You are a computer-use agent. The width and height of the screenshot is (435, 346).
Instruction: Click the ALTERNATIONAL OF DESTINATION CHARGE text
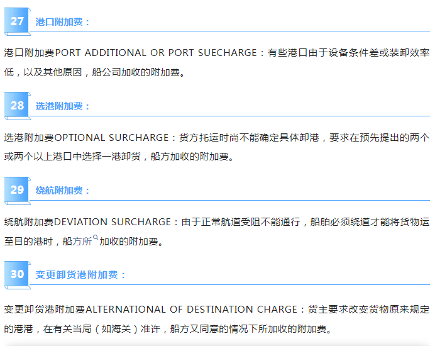point(192,310)
